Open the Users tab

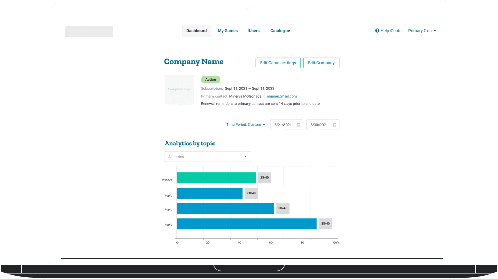(254, 31)
